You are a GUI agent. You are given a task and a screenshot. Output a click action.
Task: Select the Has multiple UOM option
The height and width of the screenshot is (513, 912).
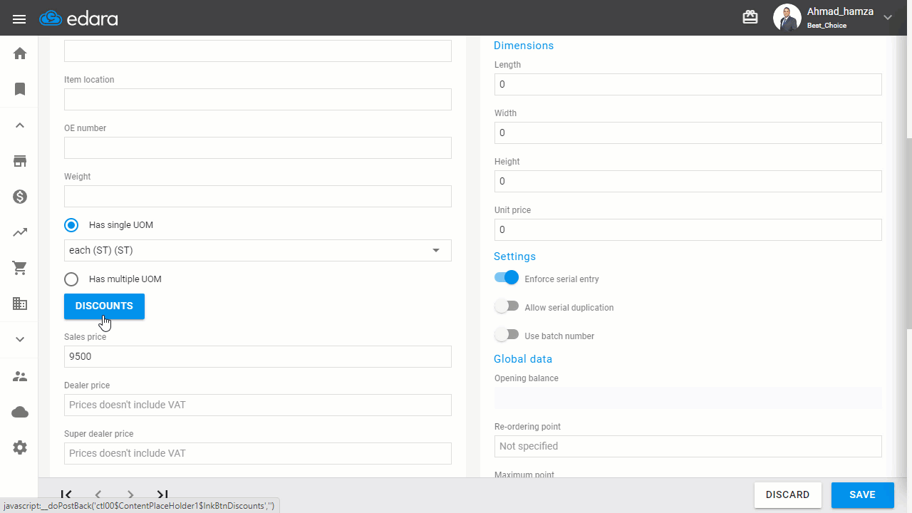click(x=71, y=279)
